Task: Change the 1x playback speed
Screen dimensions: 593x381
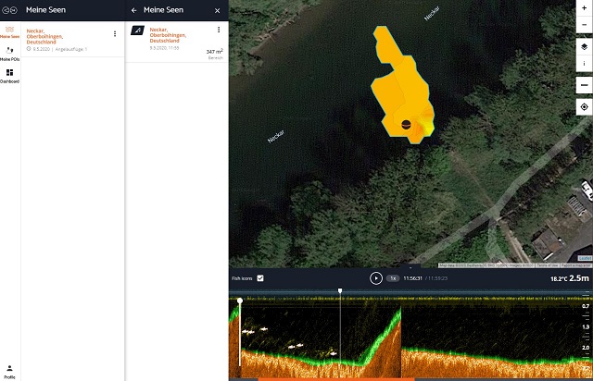Action: click(x=393, y=278)
